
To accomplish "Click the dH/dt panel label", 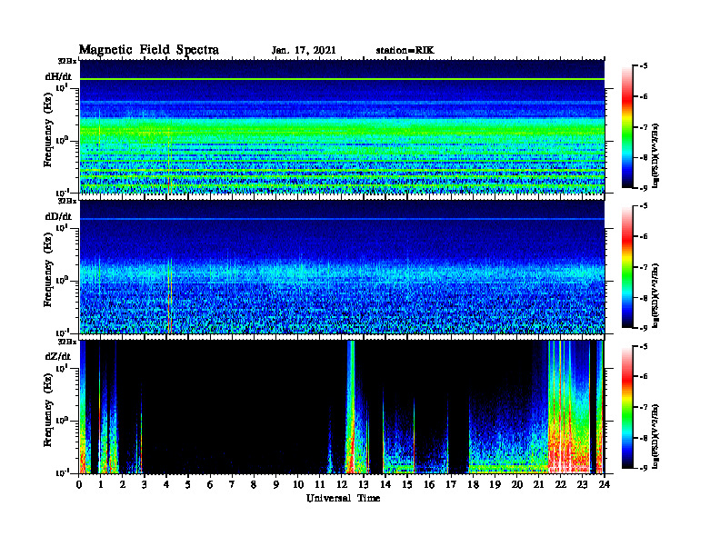I will point(58,76).
